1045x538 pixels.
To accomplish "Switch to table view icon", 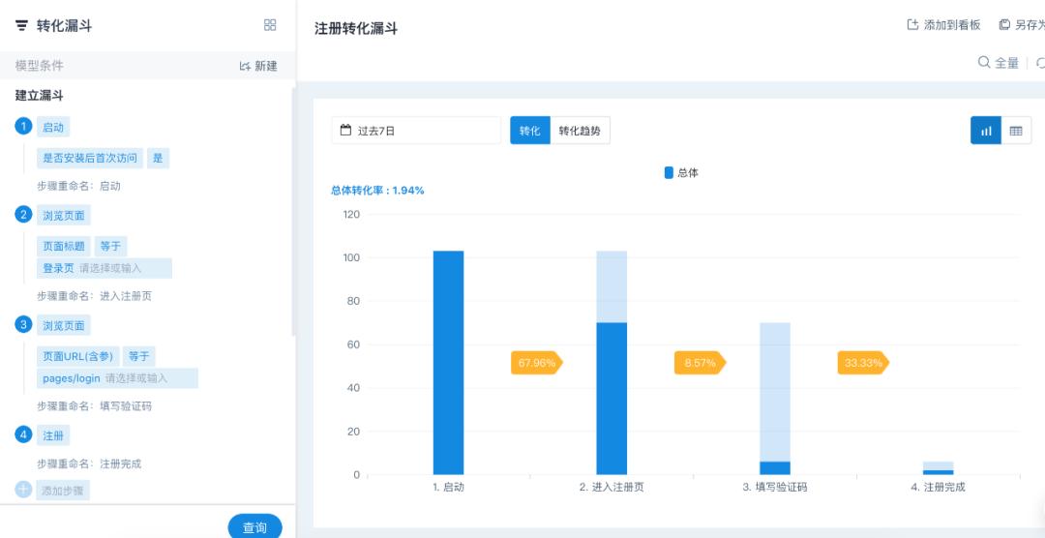I will click(1016, 131).
